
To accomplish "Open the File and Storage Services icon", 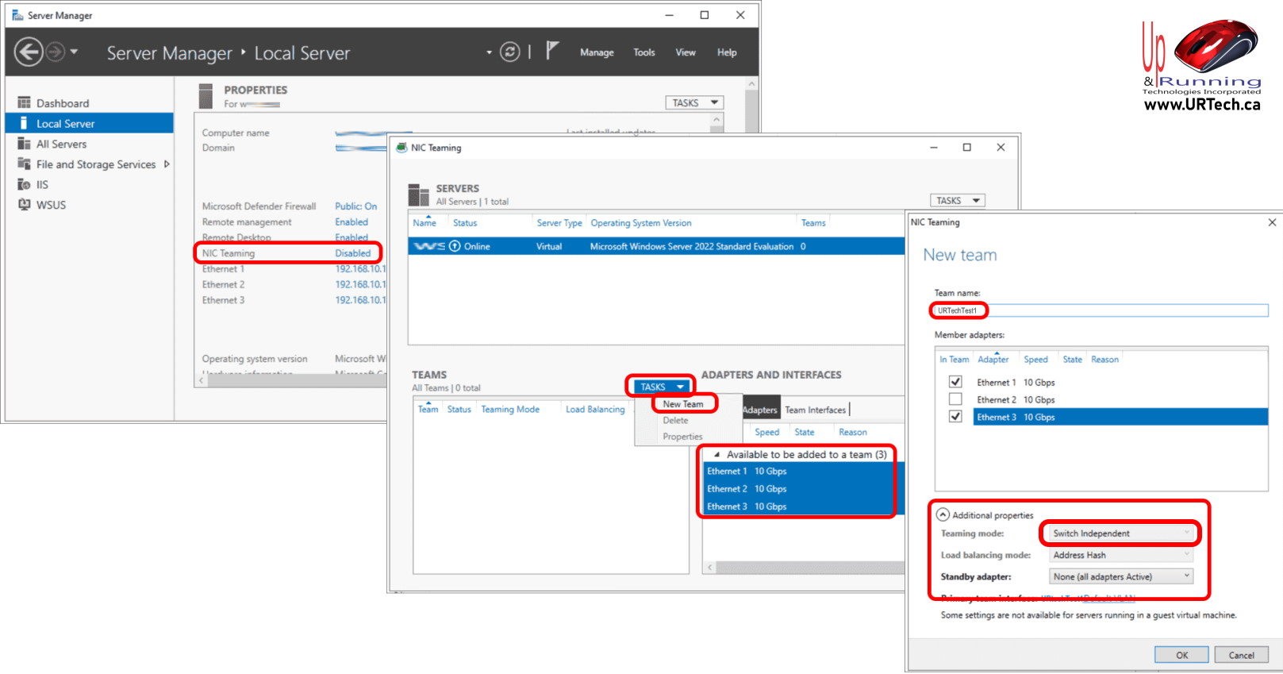I will tap(24, 164).
